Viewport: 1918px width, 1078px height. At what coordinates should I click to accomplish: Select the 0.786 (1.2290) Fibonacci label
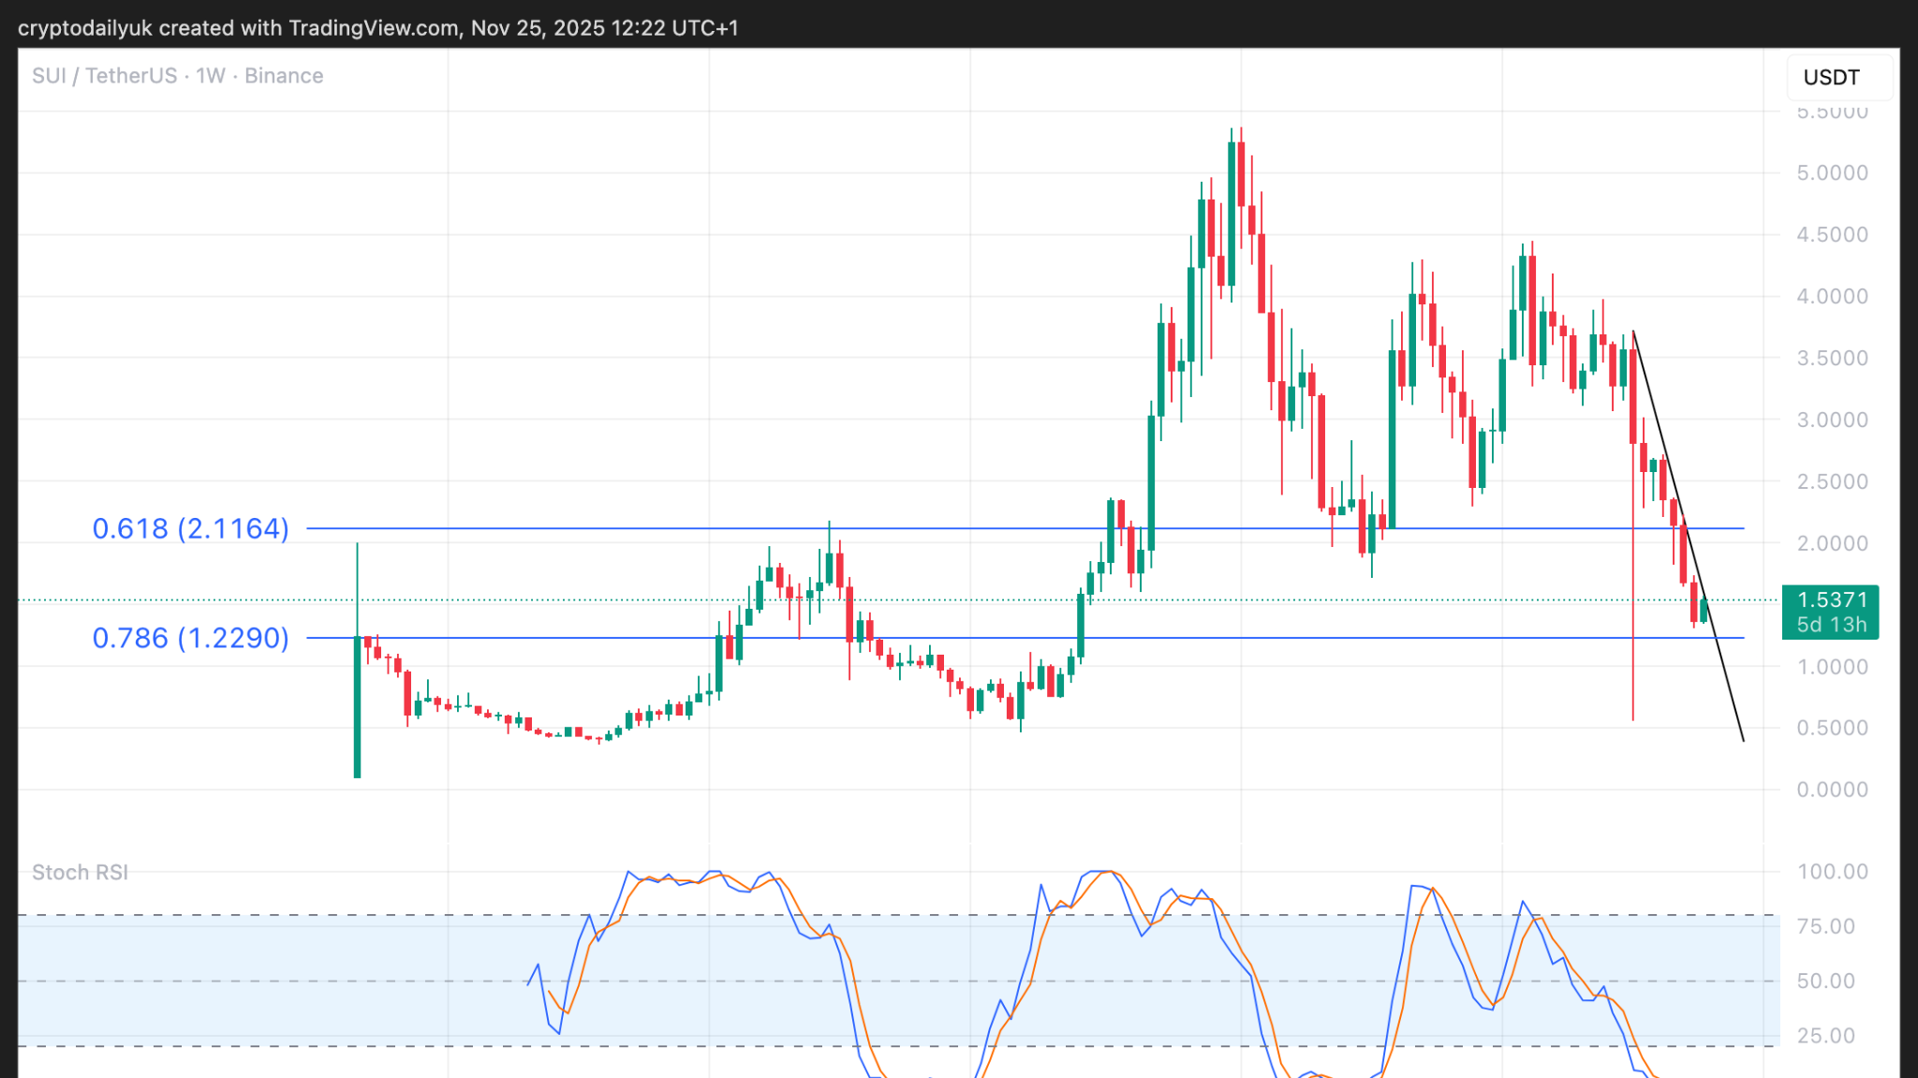(190, 638)
